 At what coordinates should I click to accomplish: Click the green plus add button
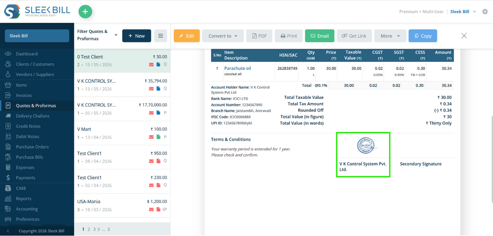point(85,12)
